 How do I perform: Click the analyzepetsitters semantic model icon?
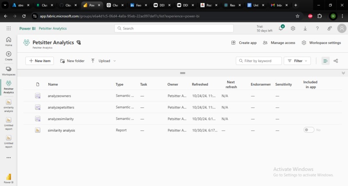[38, 107]
